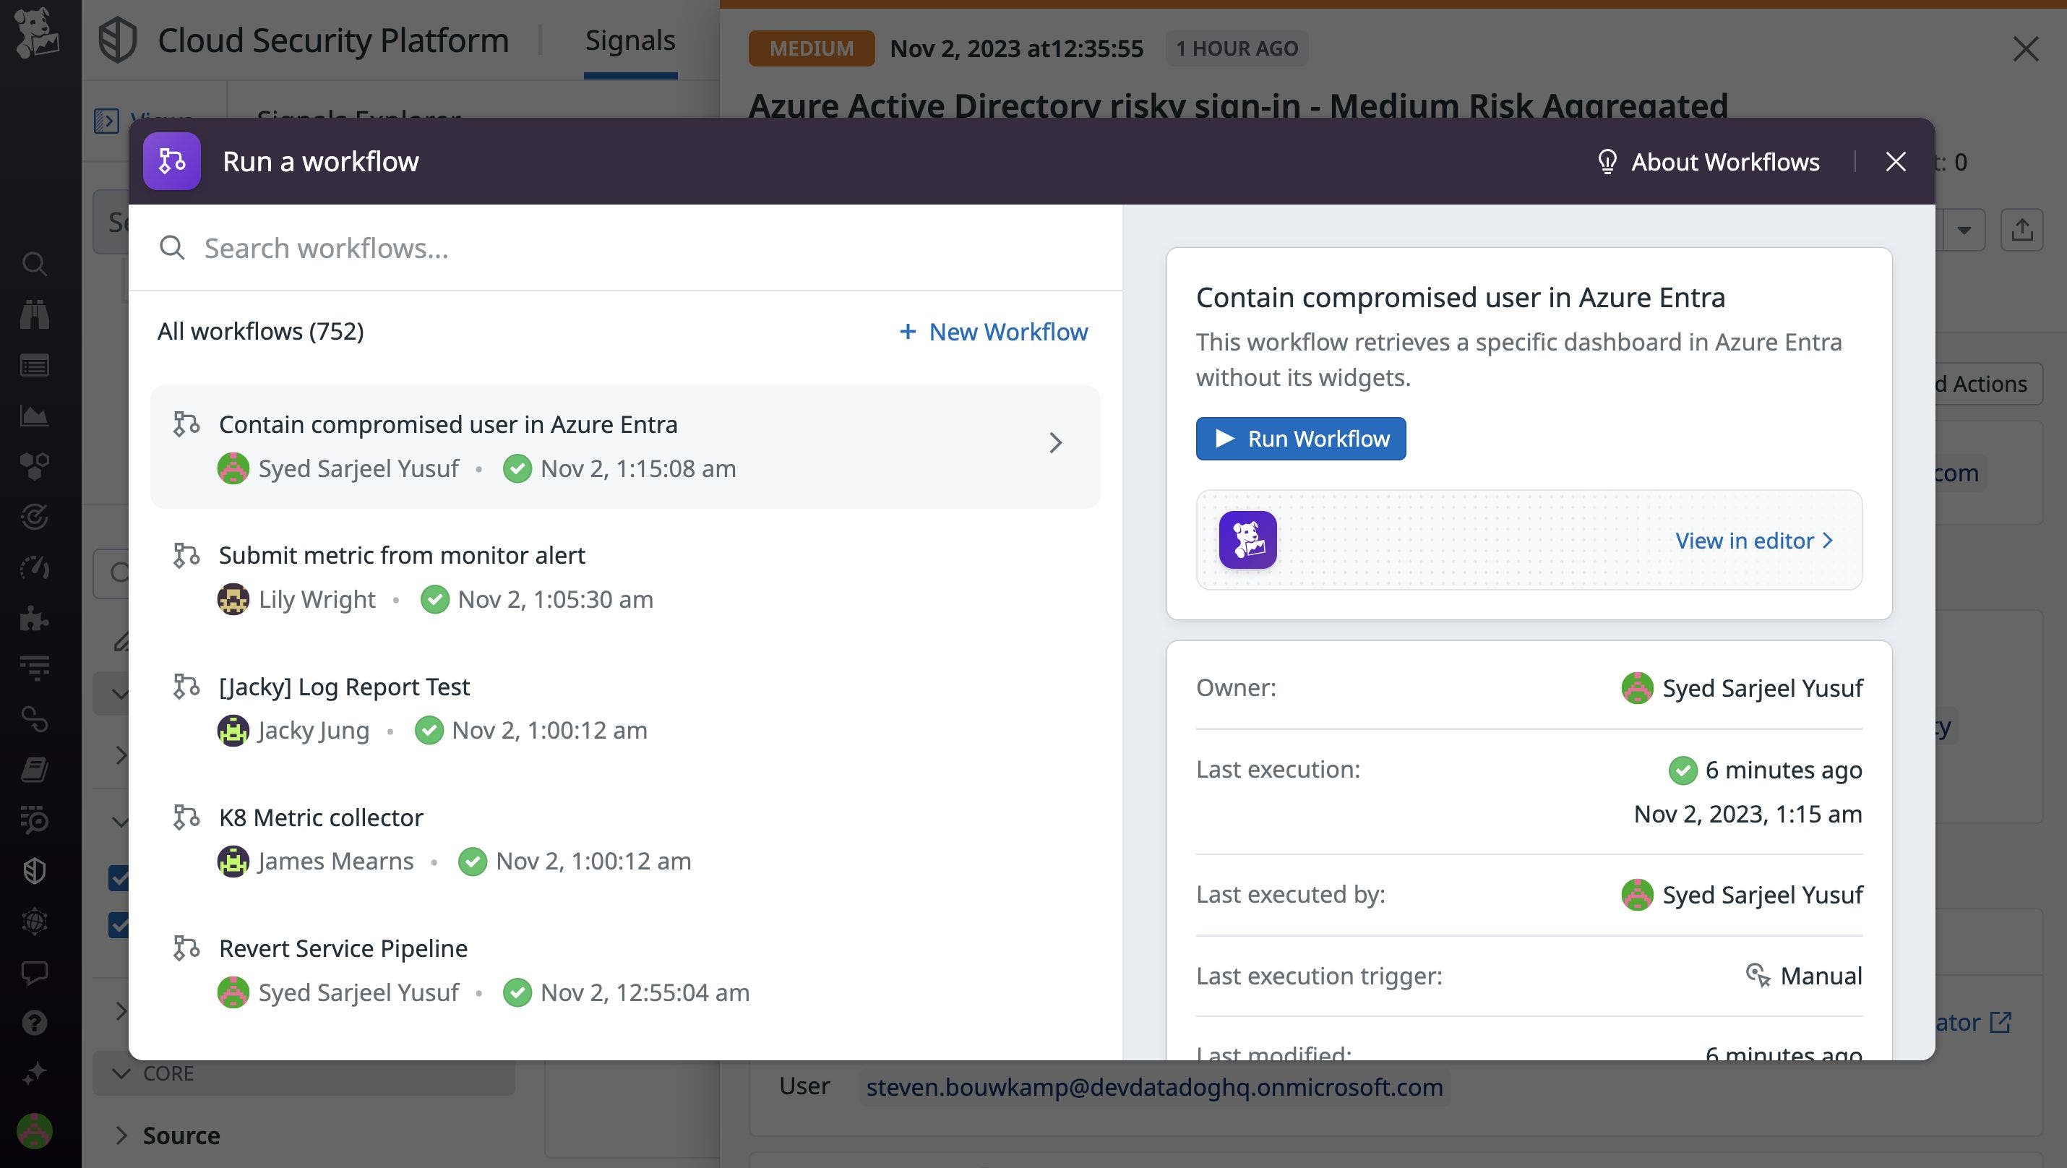Open the user avatar menu at the sidebar bottom
The height and width of the screenshot is (1168, 2067).
35,1131
